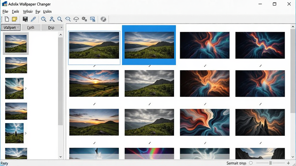Open the Wikair menu
The image size is (296, 166).
click(28, 12)
